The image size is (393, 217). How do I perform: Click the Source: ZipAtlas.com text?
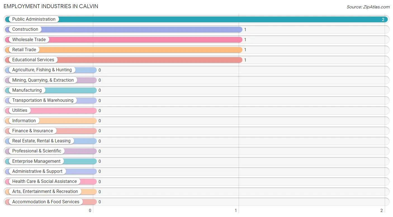pos(368,7)
